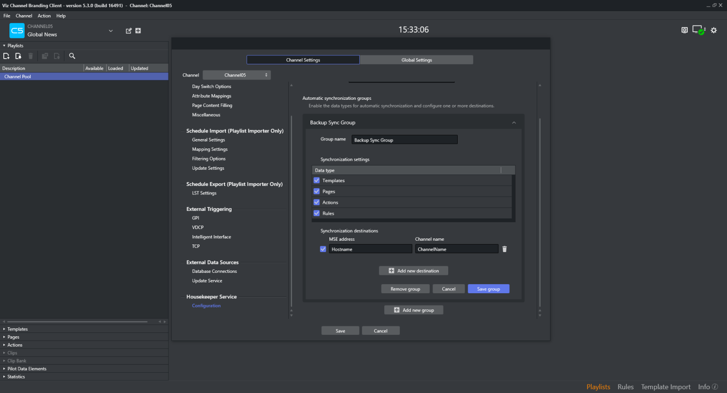Viewport: 727px width, 393px height.
Task: Uncheck the Templates data type checkbox
Action: [317, 181]
